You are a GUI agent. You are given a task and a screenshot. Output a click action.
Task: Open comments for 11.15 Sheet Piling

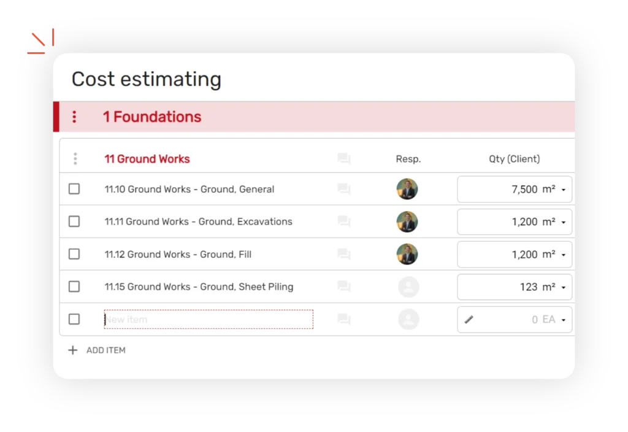[x=344, y=287]
